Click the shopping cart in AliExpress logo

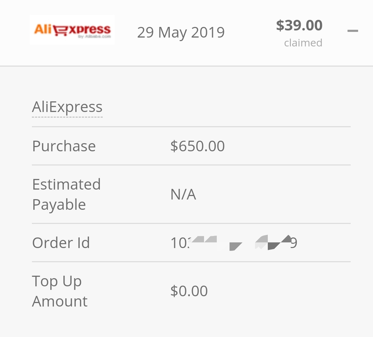pos(60,30)
